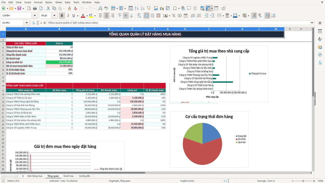Toggle the AutoFilter funnel icon

(x=148, y=8)
